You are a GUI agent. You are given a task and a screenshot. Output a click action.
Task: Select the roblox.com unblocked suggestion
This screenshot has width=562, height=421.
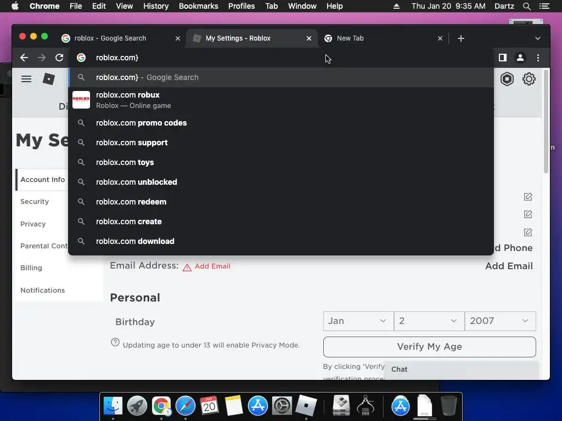(x=281, y=182)
